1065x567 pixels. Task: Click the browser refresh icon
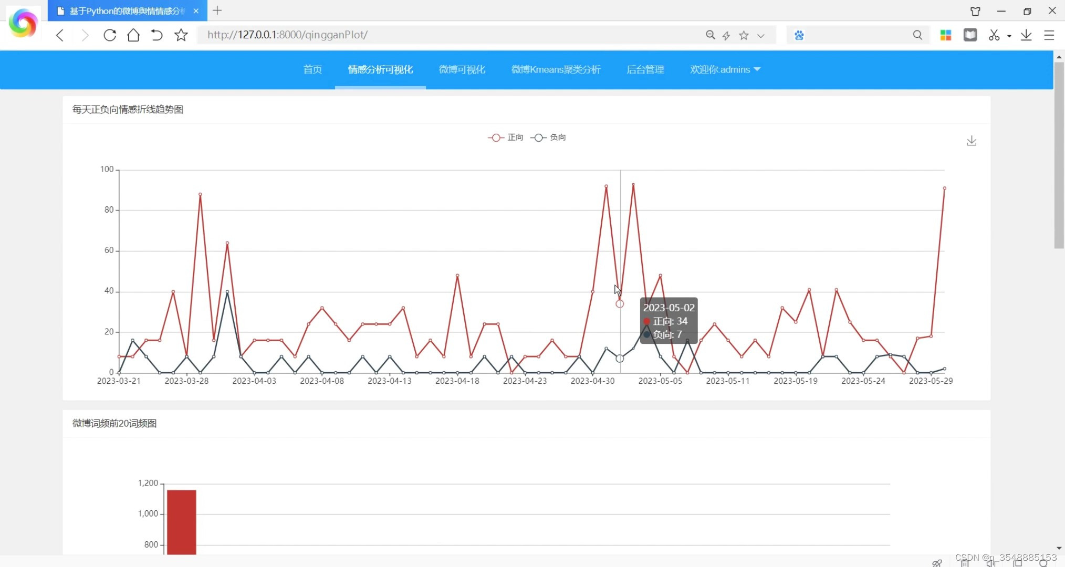(x=110, y=35)
